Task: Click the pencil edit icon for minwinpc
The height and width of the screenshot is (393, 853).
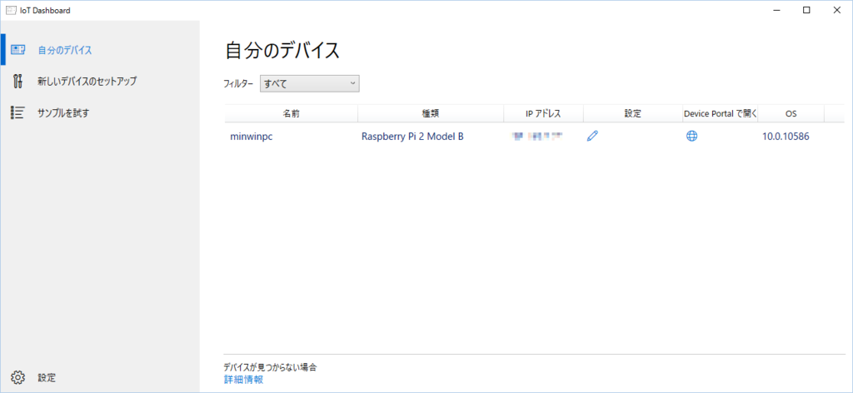Action: click(592, 137)
